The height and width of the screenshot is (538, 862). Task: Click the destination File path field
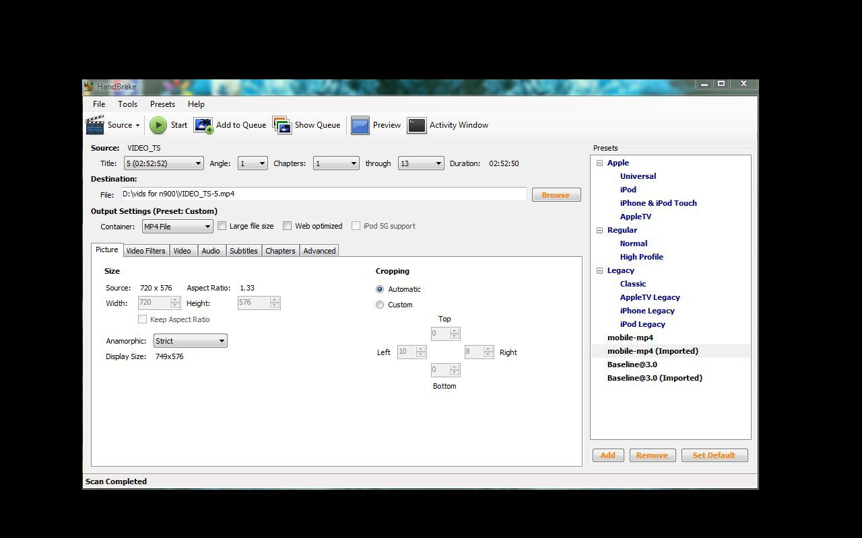pyautogui.click(x=323, y=194)
